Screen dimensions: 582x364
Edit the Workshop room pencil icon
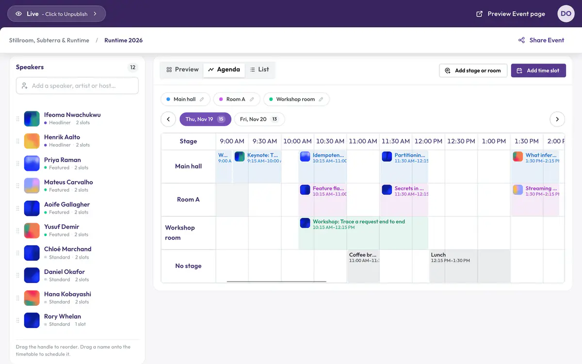pyautogui.click(x=321, y=99)
